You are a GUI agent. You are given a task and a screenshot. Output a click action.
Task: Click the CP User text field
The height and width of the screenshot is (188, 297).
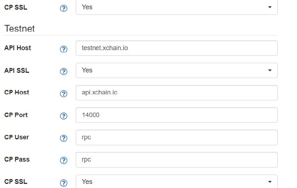click(x=177, y=137)
